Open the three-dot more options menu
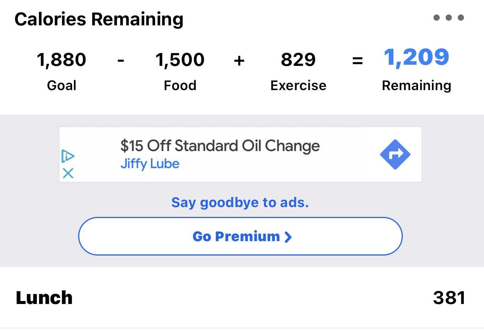484x332 pixels. pyautogui.click(x=449, y=17)
